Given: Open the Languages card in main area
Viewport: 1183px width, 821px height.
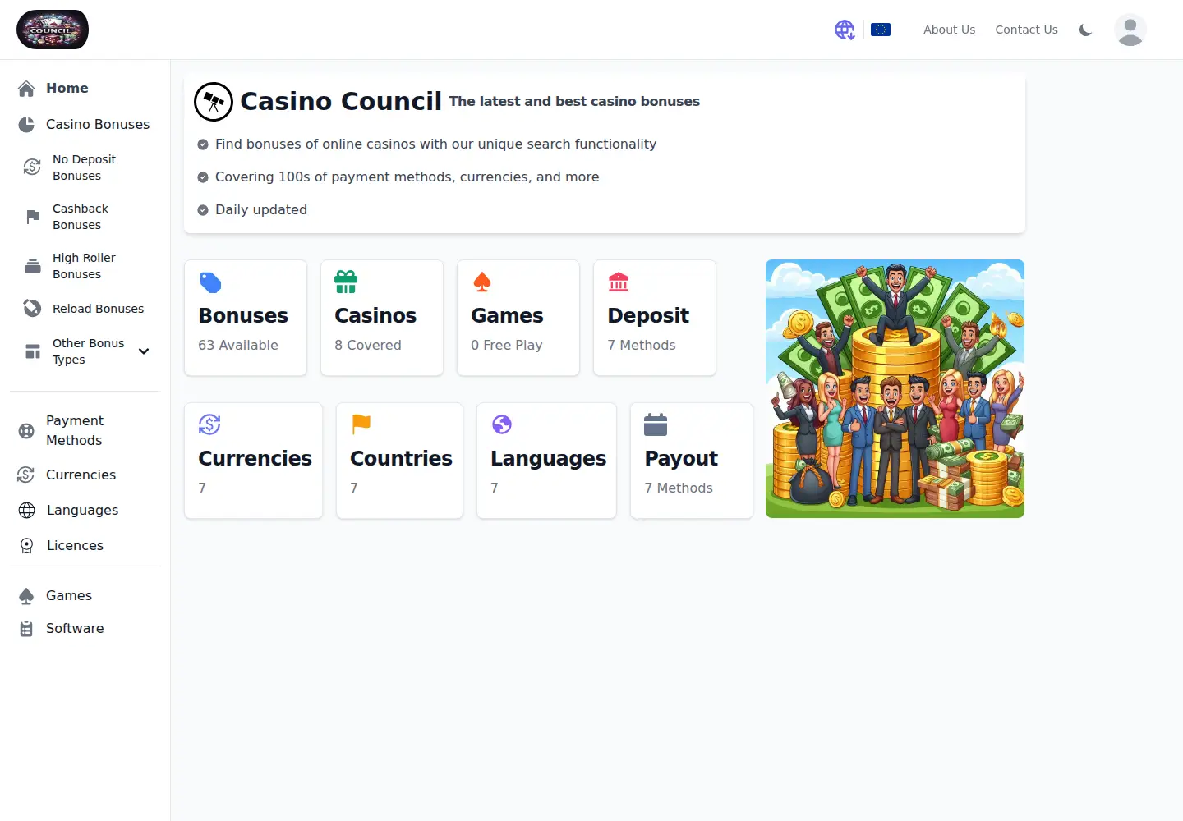Looking at the screenshot, I should (547, 461).
